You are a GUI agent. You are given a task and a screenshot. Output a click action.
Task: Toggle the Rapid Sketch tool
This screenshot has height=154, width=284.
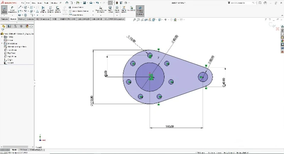124,10
